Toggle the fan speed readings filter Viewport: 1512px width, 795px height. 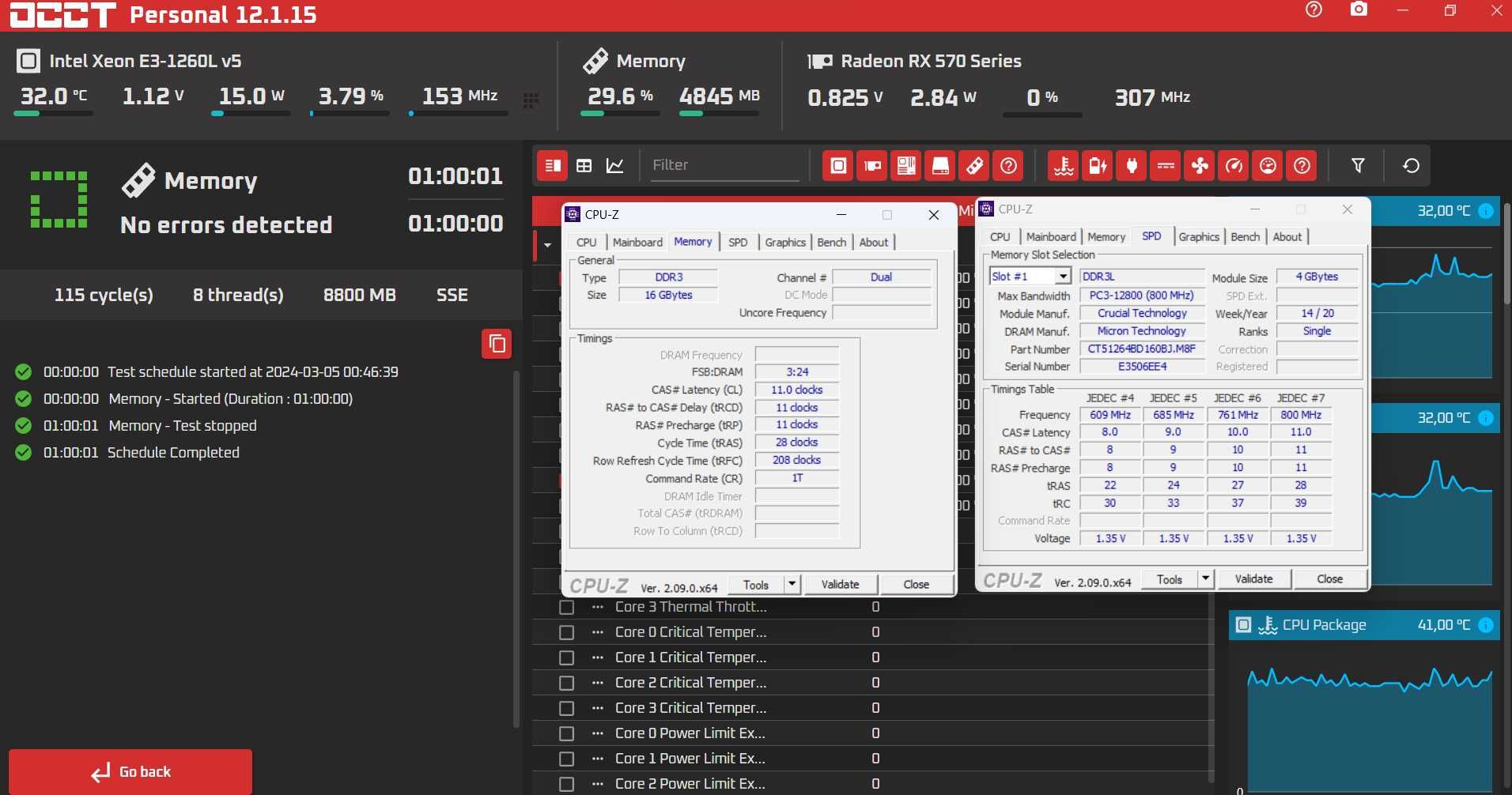pyautogui.click(x=1200, y=165)
